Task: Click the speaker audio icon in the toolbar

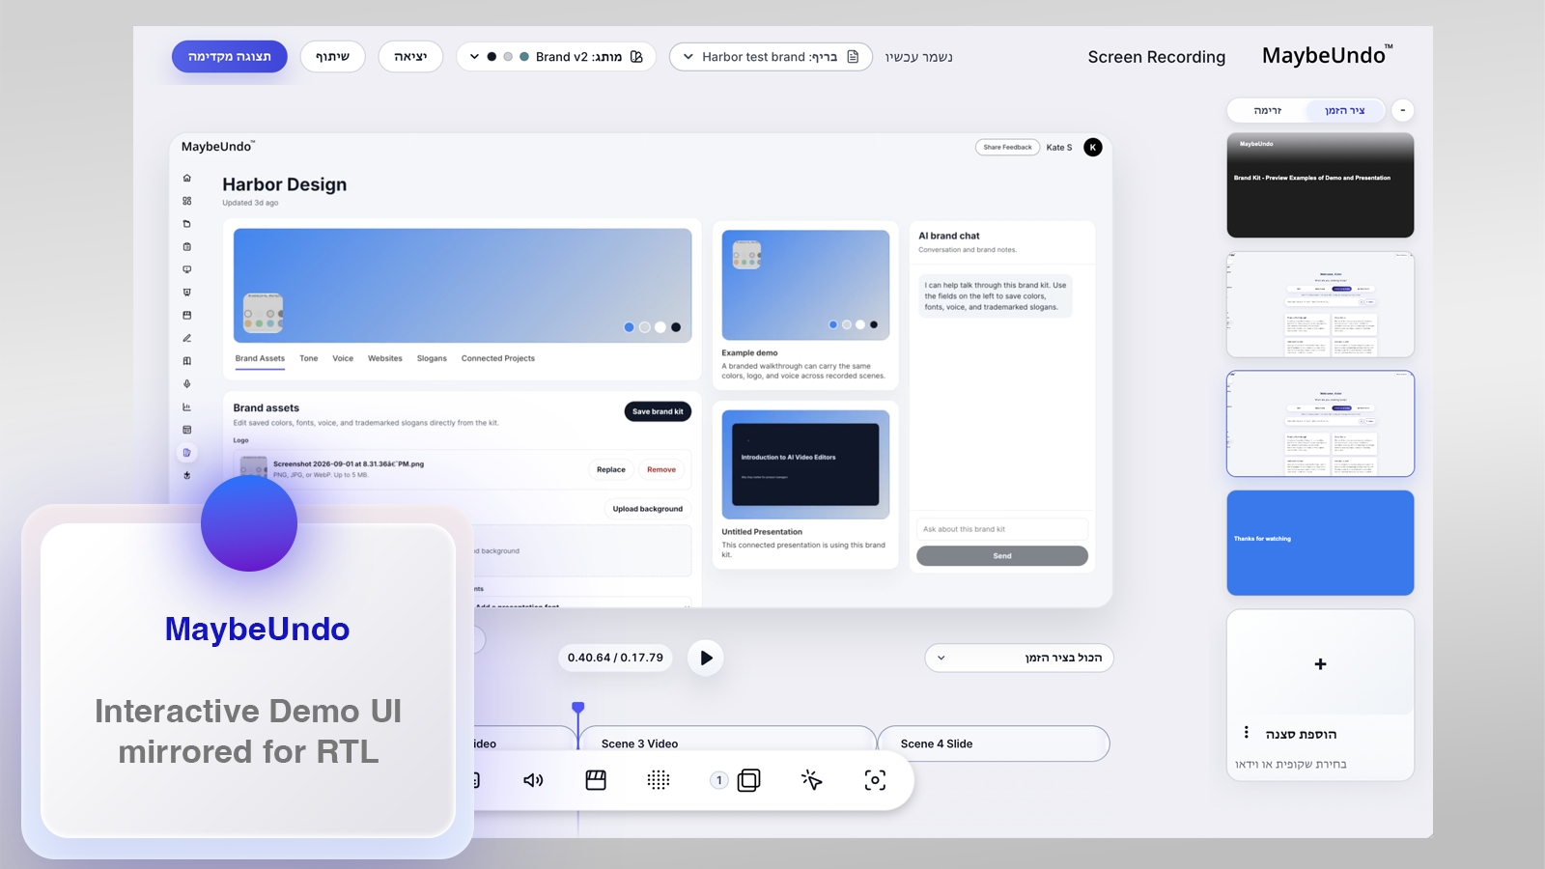Action: click(x=533, y=780)
